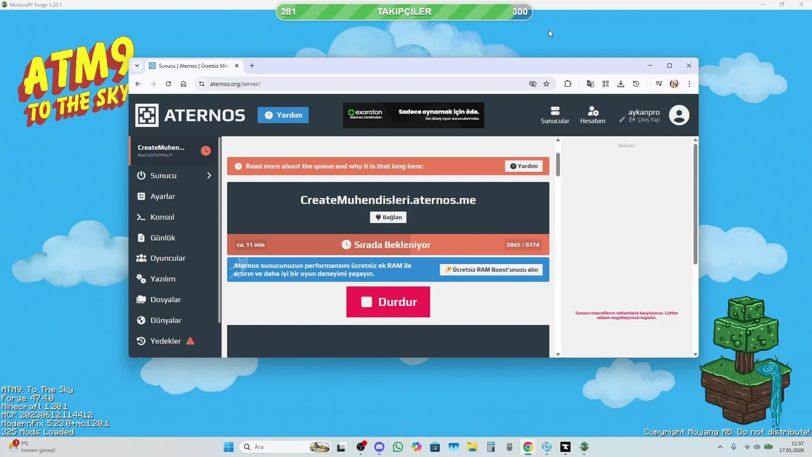Image resolution: width=812 pixels, height=457 pixels.
Task: Click the Chrome profile avatar
Action: [x=674, y=84]
